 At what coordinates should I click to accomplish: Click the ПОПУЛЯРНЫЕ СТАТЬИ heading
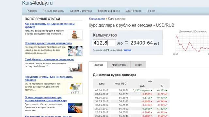[x=42, y=19]
